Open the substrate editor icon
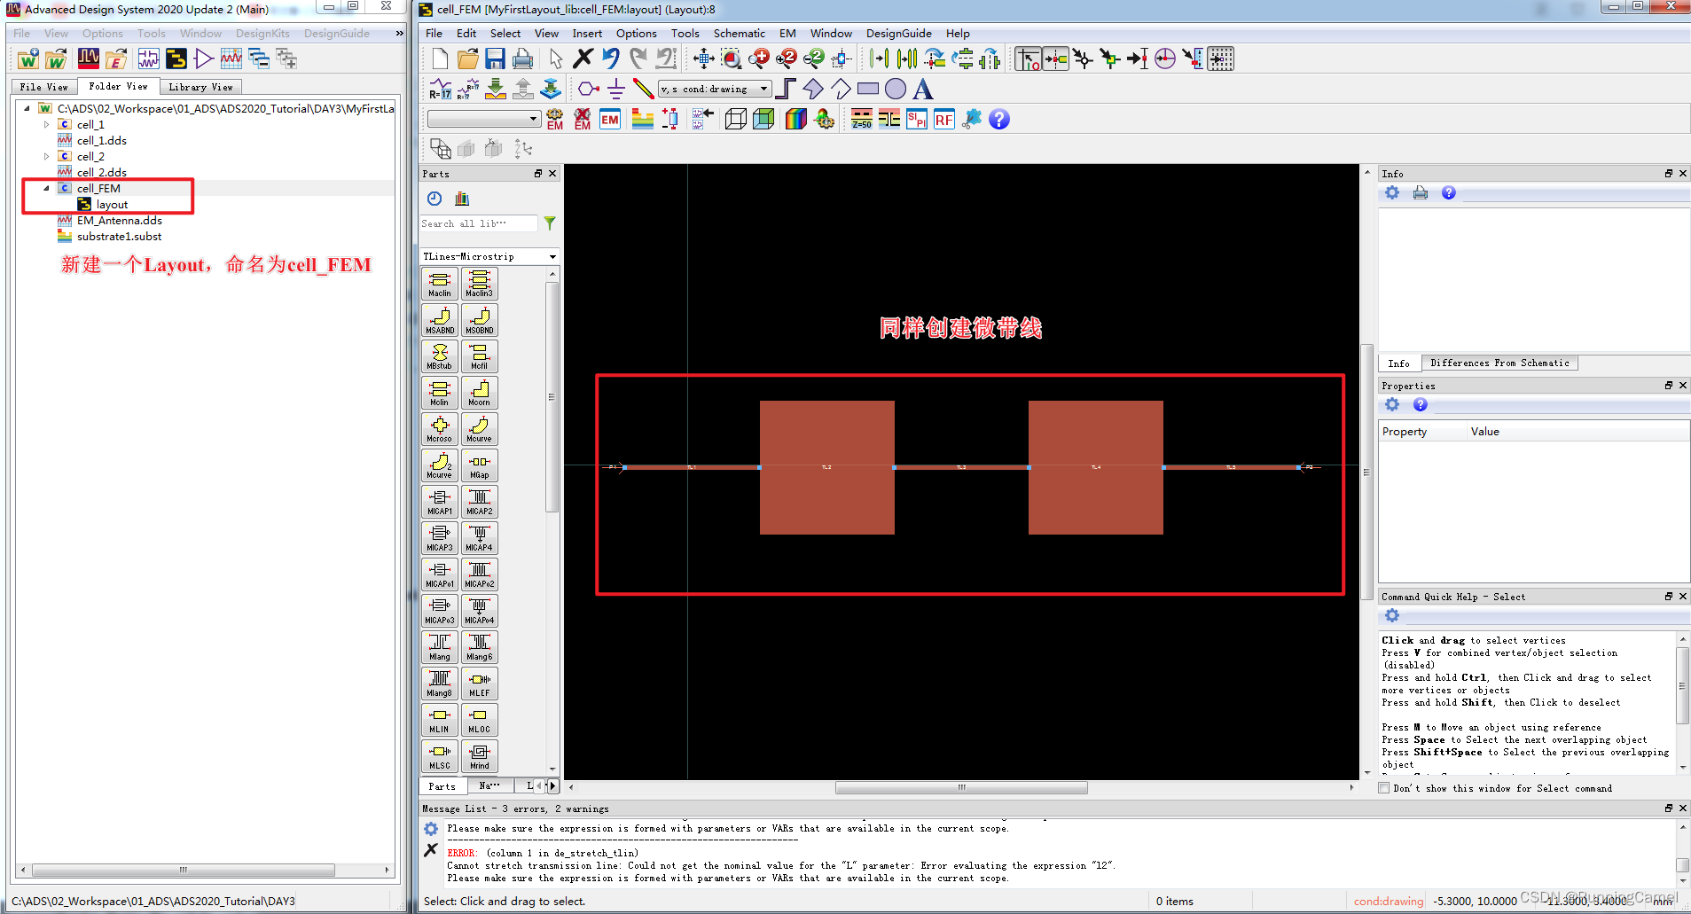This screenshot has height=914, width=1691. 643,119
